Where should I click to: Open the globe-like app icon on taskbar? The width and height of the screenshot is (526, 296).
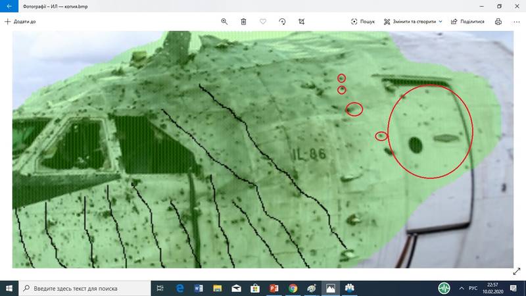pos(312,288)
